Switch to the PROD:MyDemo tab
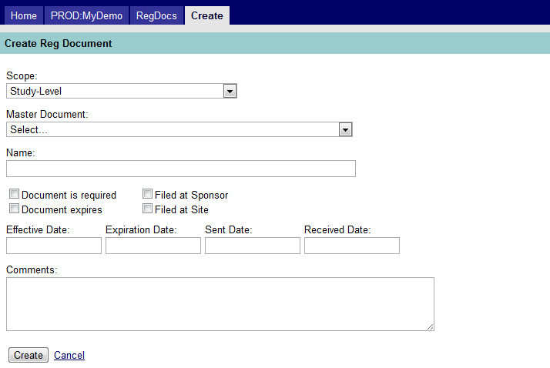The image size is (550, 368). coord(86,15)
